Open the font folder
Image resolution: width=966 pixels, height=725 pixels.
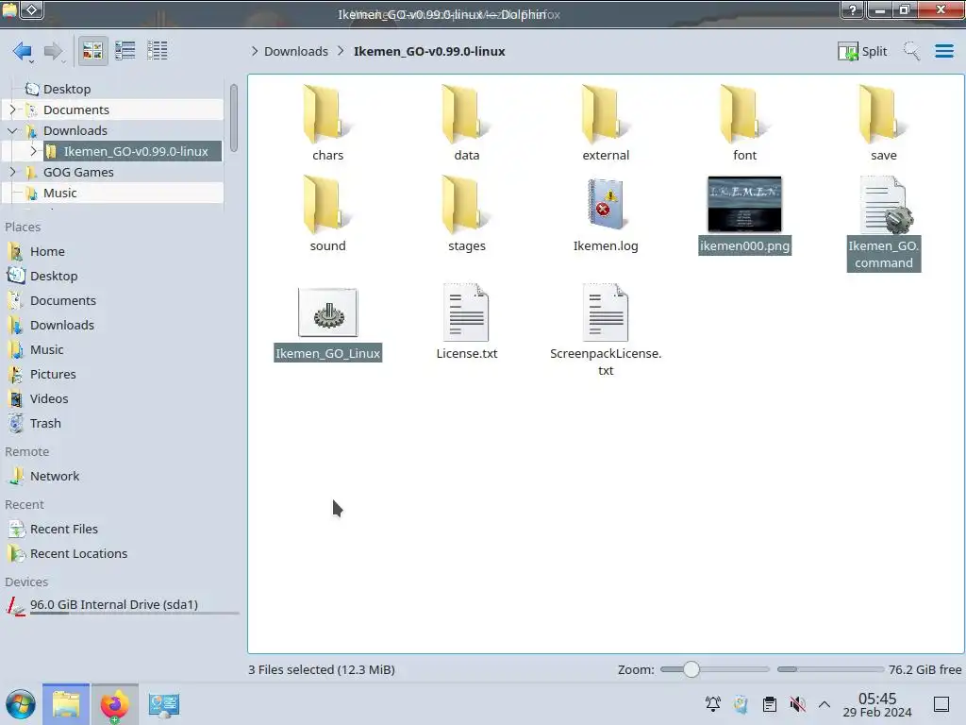[744, 124]
